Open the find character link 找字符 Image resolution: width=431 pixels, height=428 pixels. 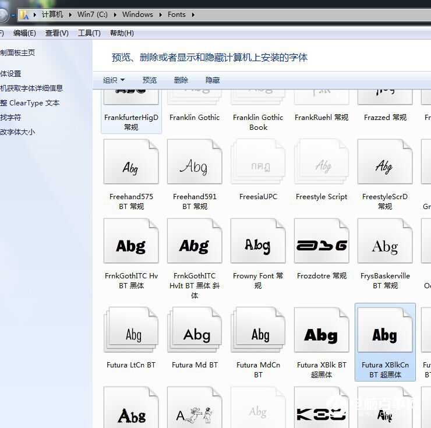[x=10, y=118]
